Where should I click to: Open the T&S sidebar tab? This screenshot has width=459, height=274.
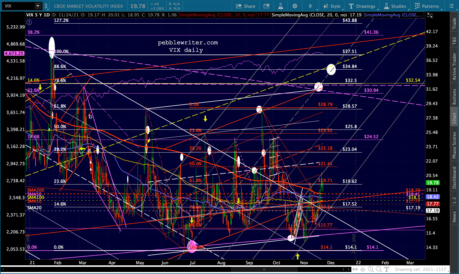point(454,41)
